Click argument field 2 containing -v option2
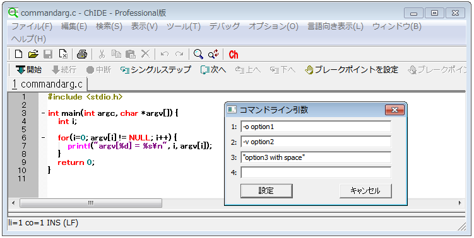The height and width of the screenshot is (238, 474). tap(316, 142)
